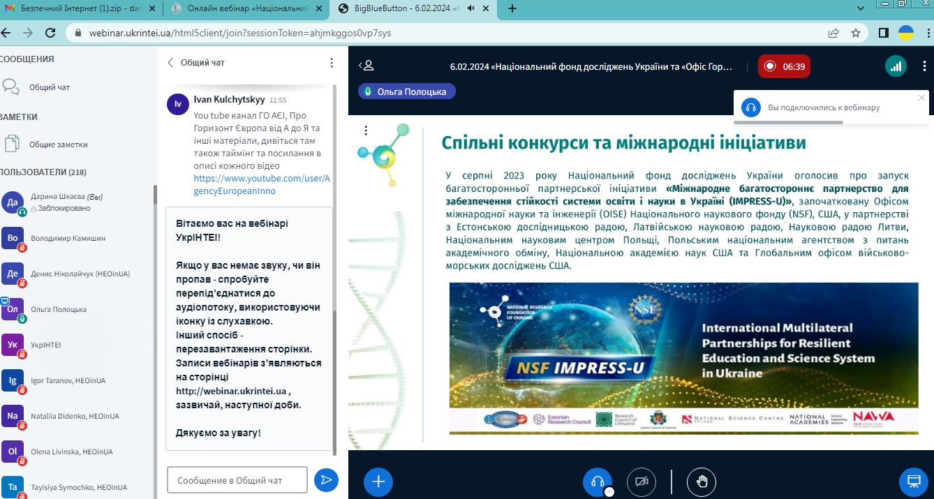
Task: Go back in browser history
Action: pyautogui.click(x=6, y=33)
